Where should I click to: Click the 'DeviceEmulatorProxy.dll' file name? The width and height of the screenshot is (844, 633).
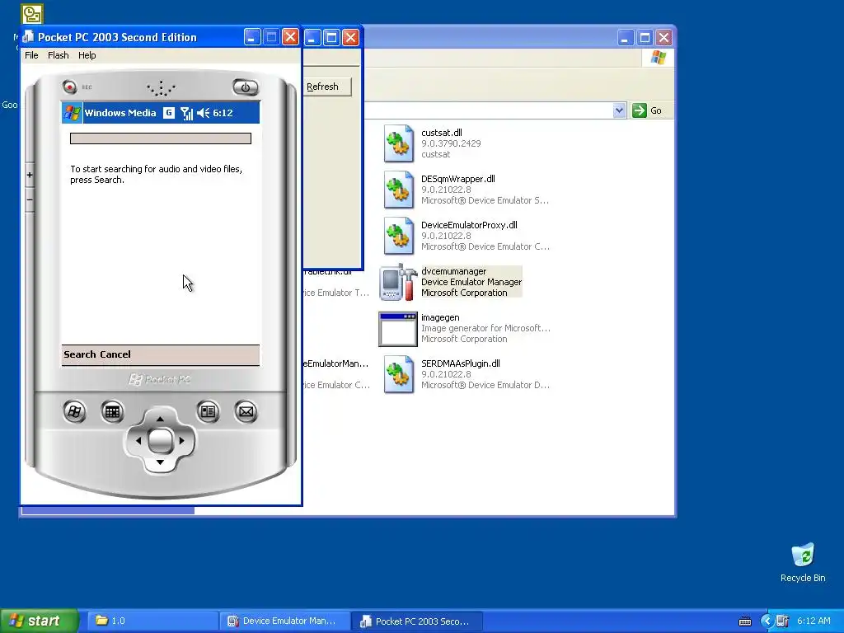469,225
